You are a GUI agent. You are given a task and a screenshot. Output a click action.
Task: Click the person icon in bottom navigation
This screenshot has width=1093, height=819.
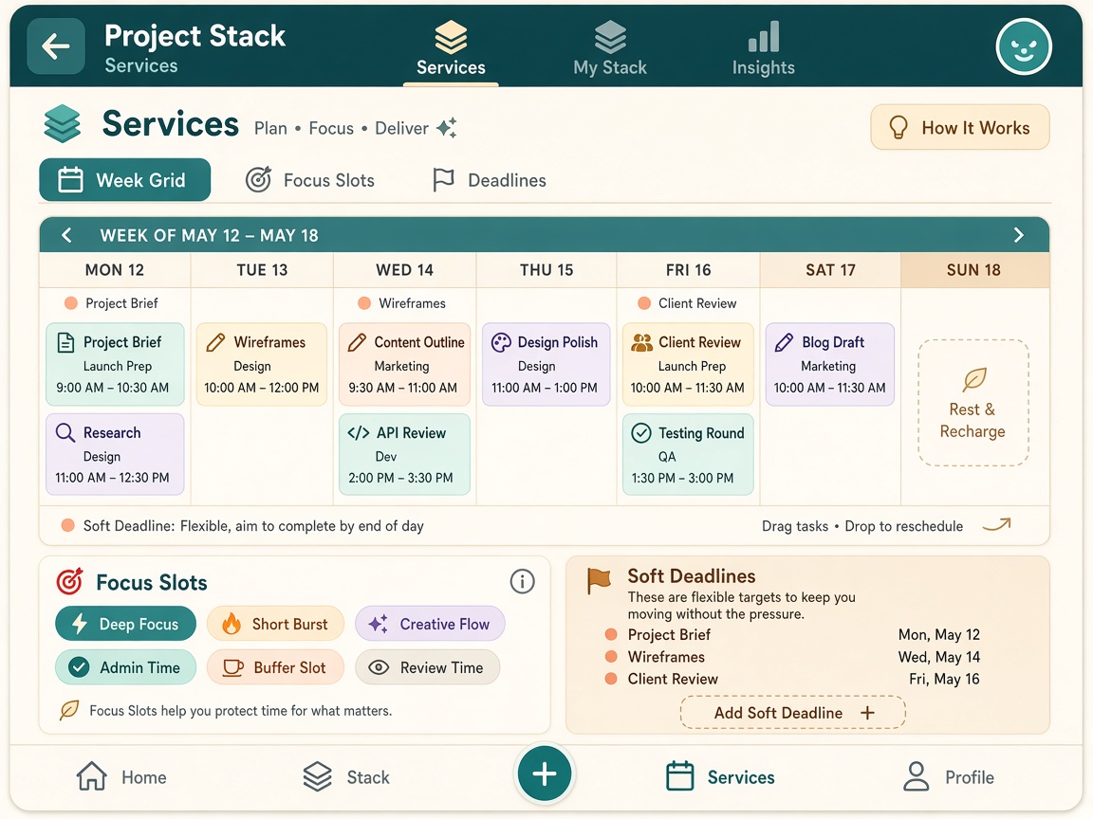coord(916,775)
